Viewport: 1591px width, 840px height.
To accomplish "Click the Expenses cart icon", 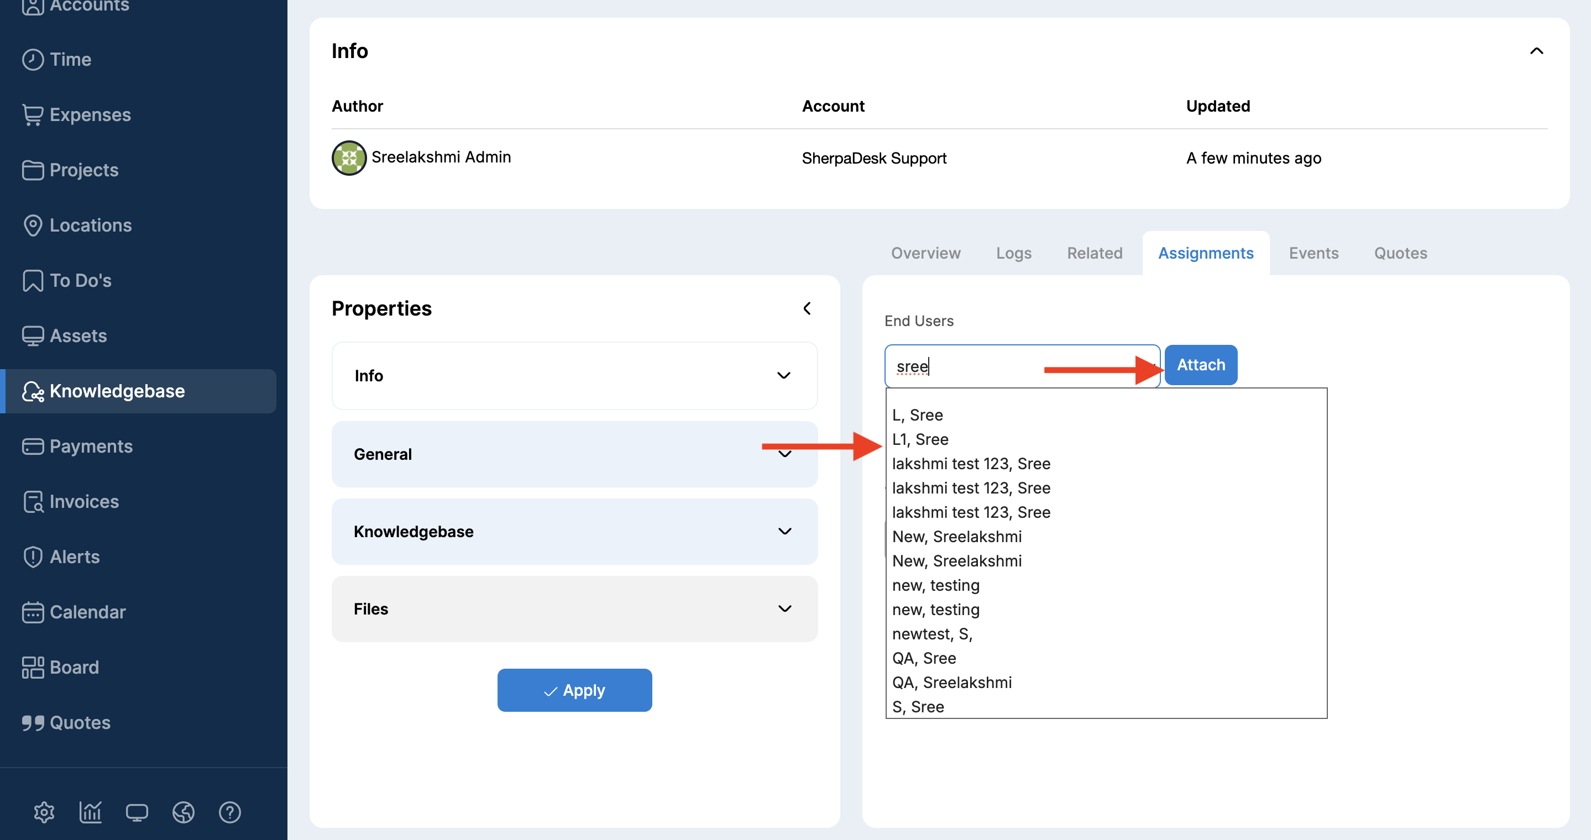I will click(x=33, y=115).
